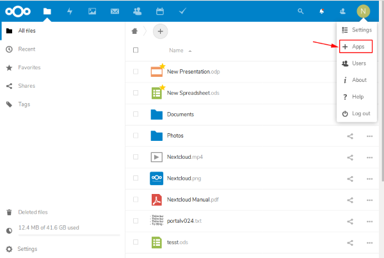Open the Contacts app icon
This screenshot has width=384, height=258.
[137, 11]
